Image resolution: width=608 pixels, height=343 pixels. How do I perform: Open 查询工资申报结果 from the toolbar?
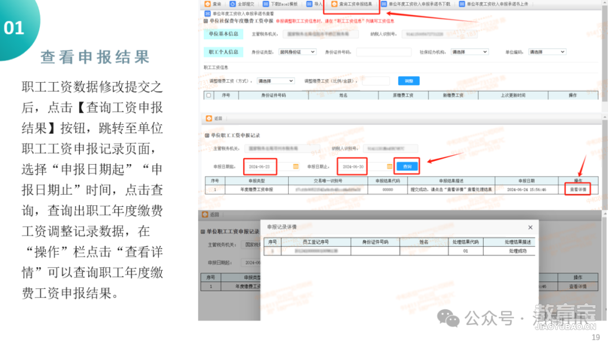click(352, 4)
